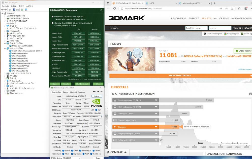Toggle the CPU checkbox in AIDA64 benchmark

[x=53, y=23]
